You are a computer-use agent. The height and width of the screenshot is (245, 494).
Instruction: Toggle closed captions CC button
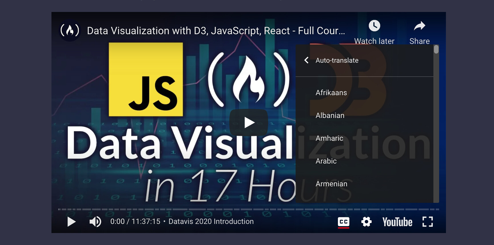(x=344, y=222)
